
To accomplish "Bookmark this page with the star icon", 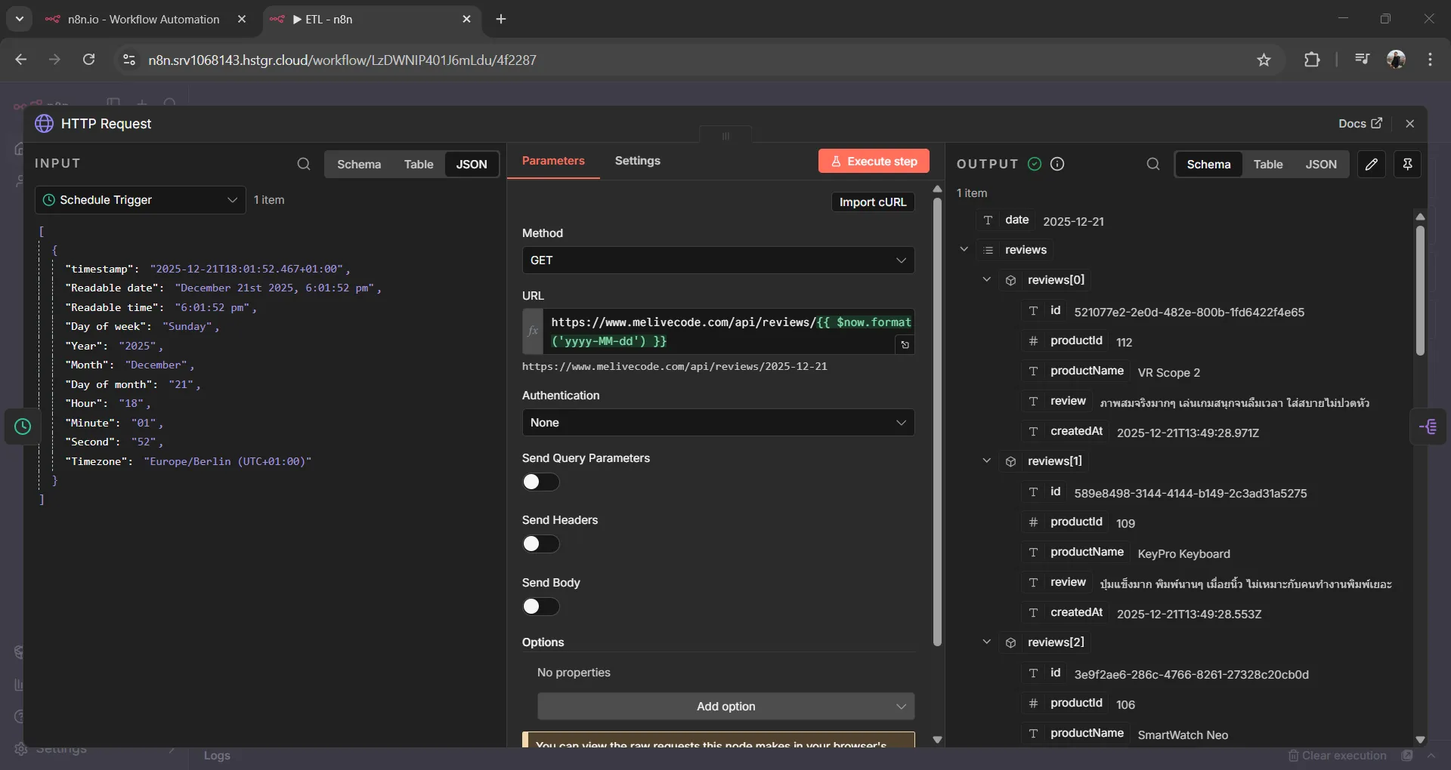I will coord(1264,60).
